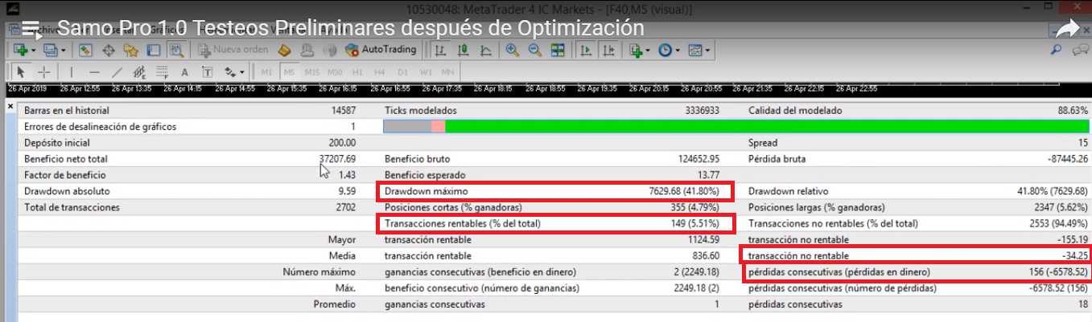1092x322 pixels.
Task: Open the Indicators list icon
Action: pos(636,50)
